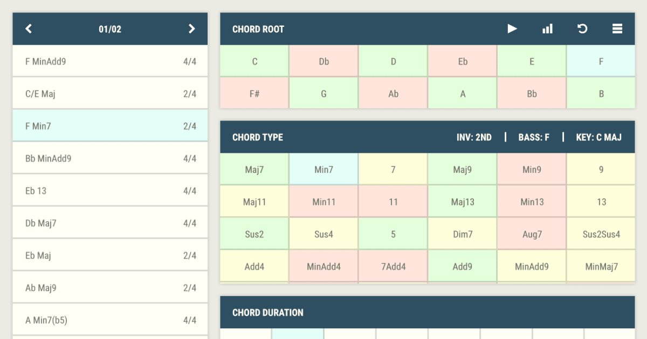Select the C chord root
647x339 pixels.
click(x=254, y=61)
